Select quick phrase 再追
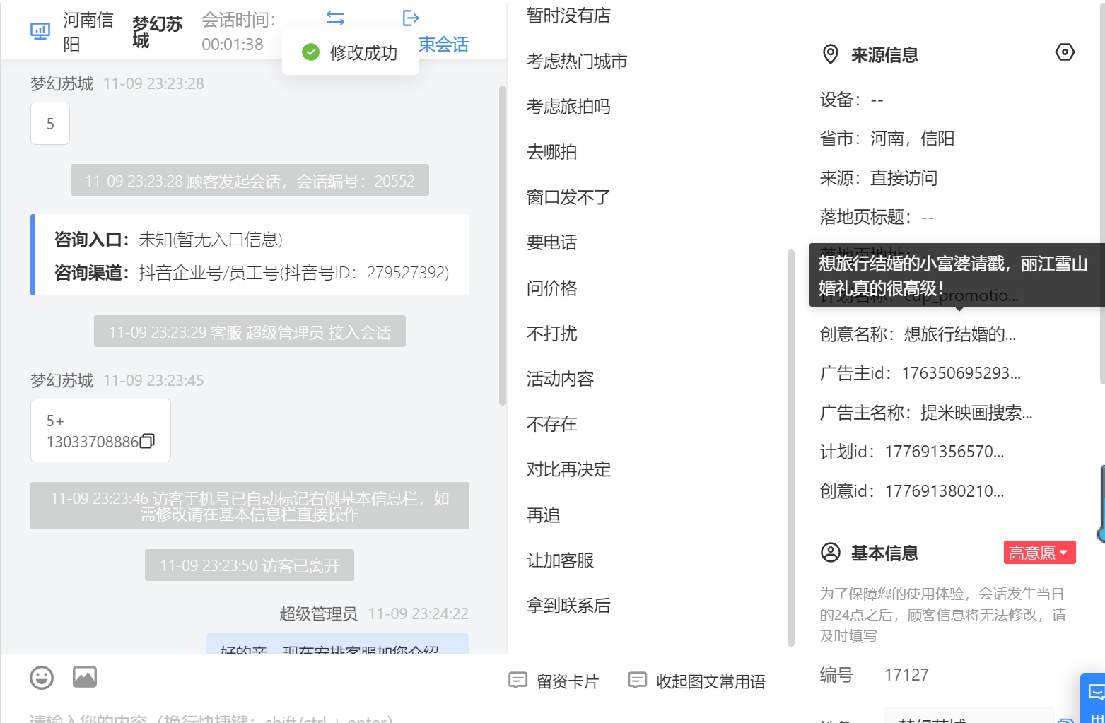This screenshot has width=1105, height=723. coord(543,515)
